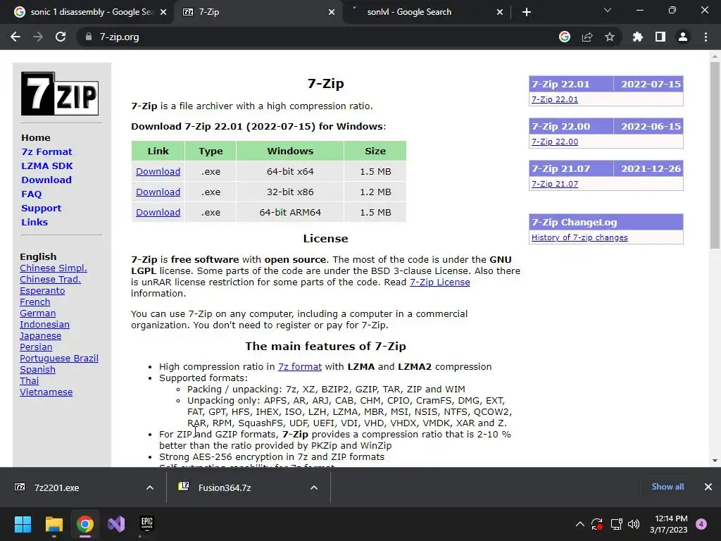Bookmark this page with the star
Image resolution: width=721 pixels, height=541 pixels.
[610, 37]
